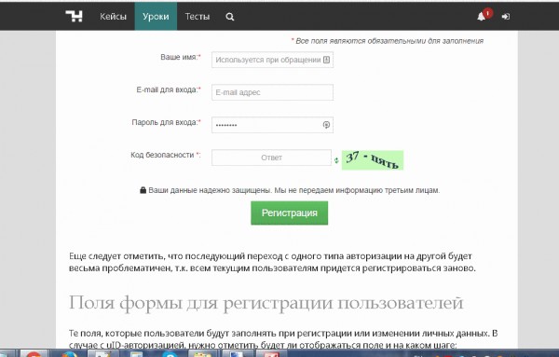Screen dimensions: 559x357
Task: Switch to the Уроки section
Action: click(x=156, y=17)
